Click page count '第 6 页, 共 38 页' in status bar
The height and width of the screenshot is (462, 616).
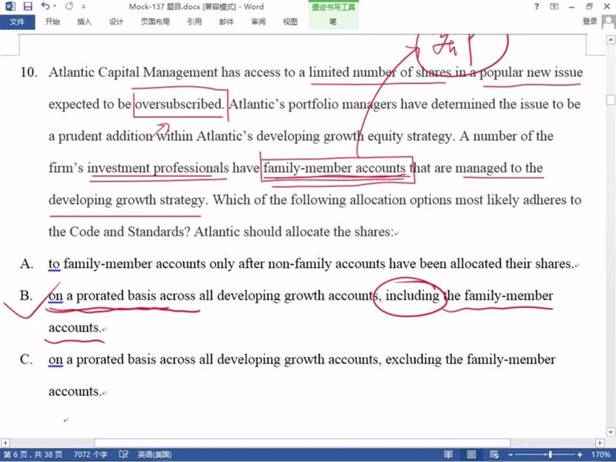[33, 454]
